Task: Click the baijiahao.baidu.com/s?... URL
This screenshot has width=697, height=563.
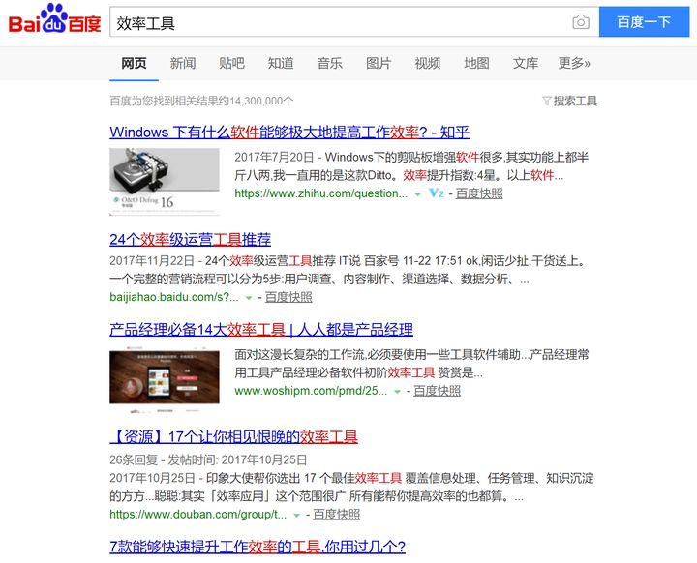Action: [x=174, y=297]
